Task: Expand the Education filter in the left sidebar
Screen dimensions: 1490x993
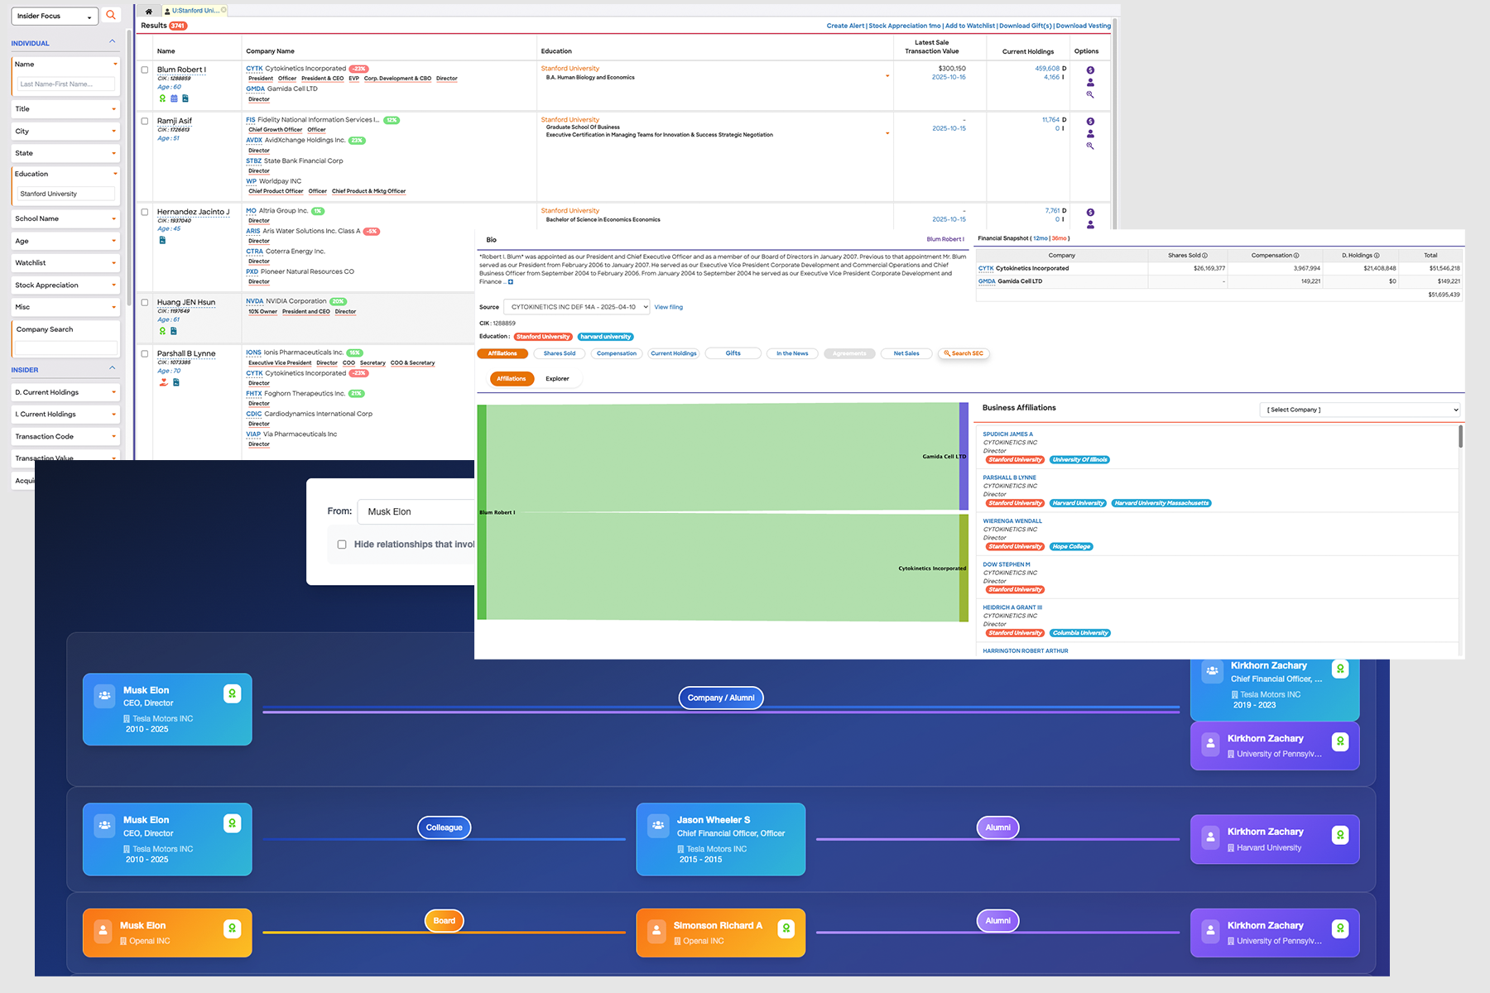Action: point(113,174)
